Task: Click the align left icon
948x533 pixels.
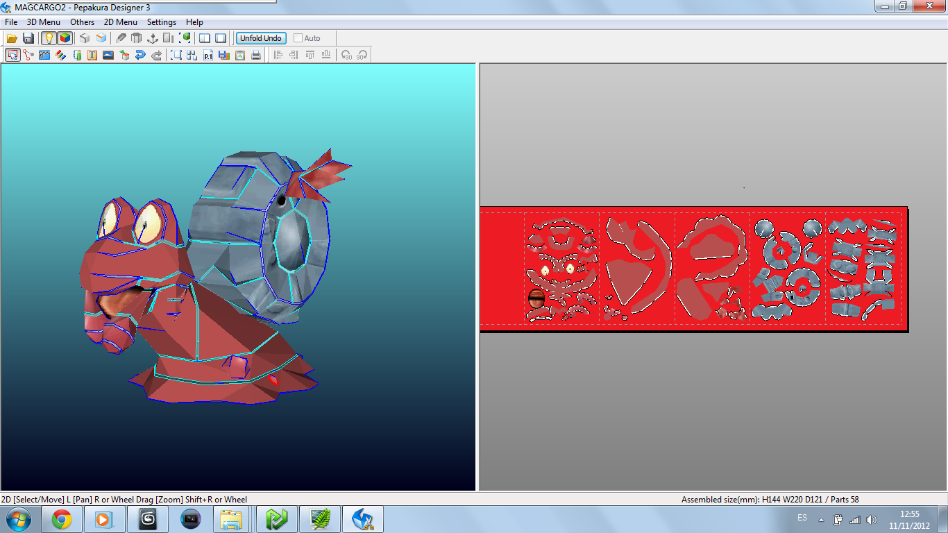Action: 278,55
